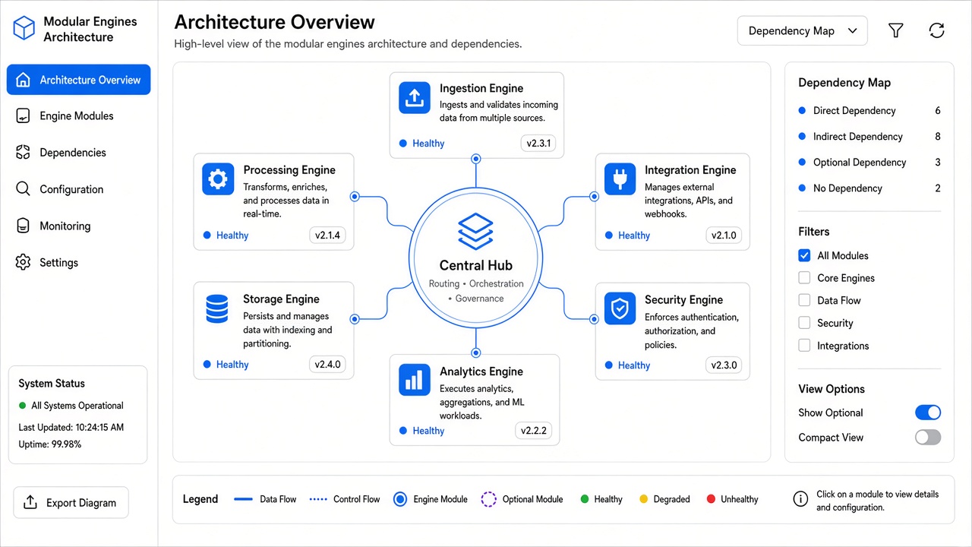Check the Core Engines filter
Screen dimensions: 972x547
(804, 278)
